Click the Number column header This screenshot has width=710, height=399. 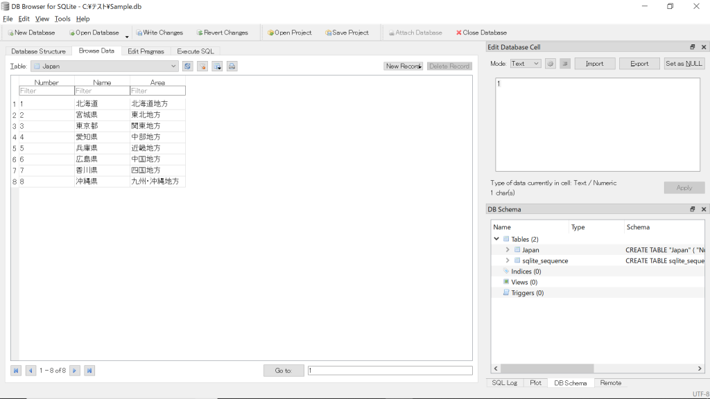pyautogui.click(x=46, y=82)
